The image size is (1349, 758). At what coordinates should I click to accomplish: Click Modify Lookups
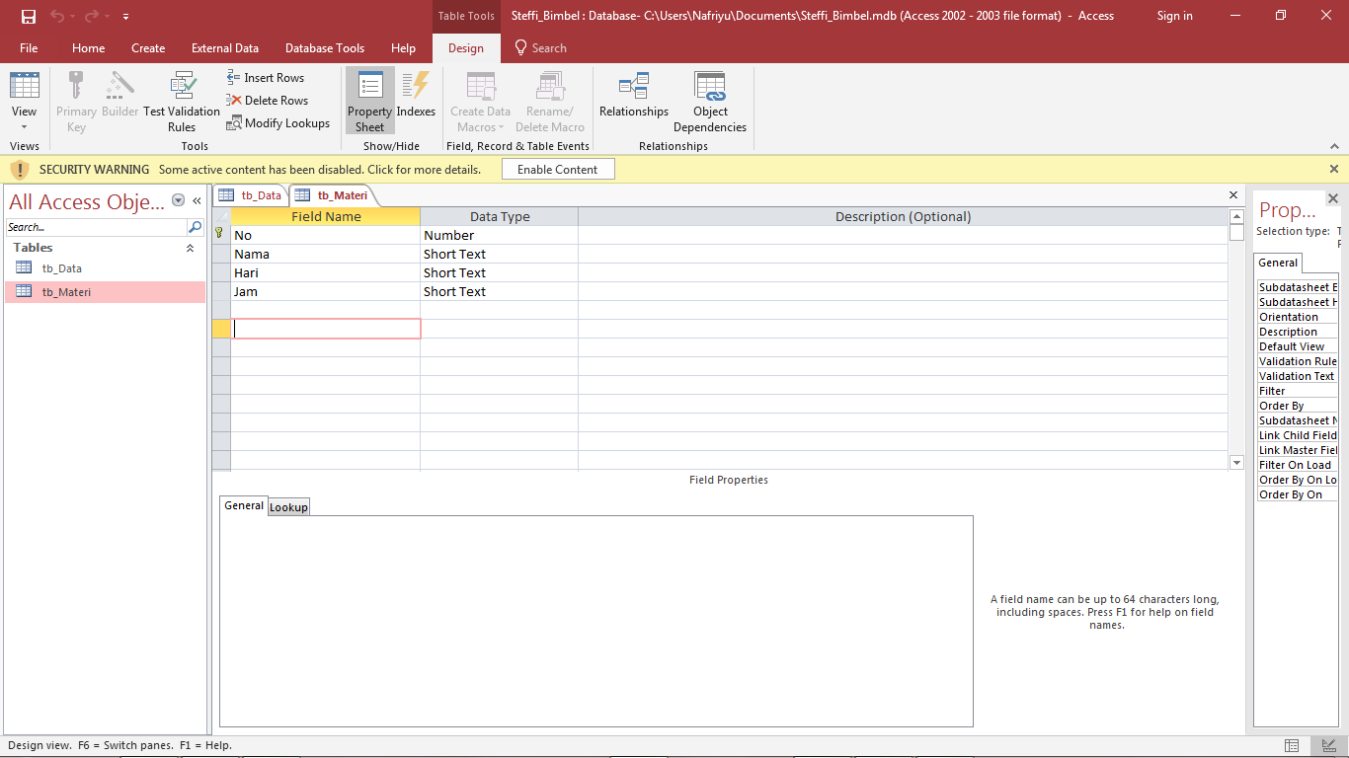[278, 123]
